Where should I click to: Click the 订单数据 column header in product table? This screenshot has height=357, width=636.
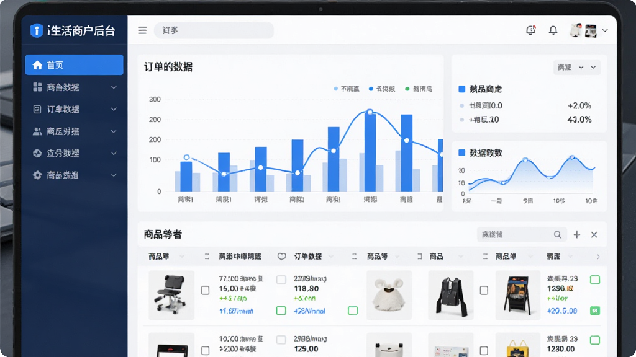(308, 256)
